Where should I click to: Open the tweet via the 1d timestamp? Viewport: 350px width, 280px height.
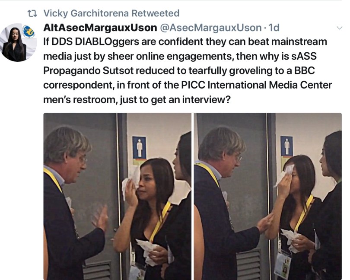(274, 28)
